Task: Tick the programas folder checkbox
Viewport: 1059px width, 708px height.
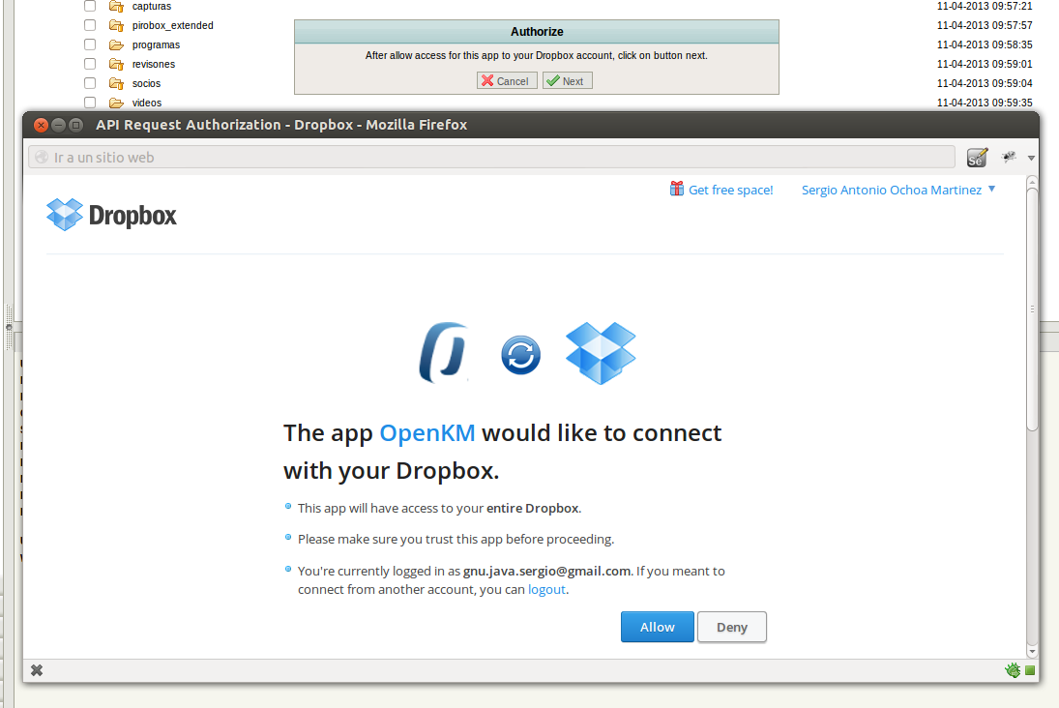Action: 90,44
